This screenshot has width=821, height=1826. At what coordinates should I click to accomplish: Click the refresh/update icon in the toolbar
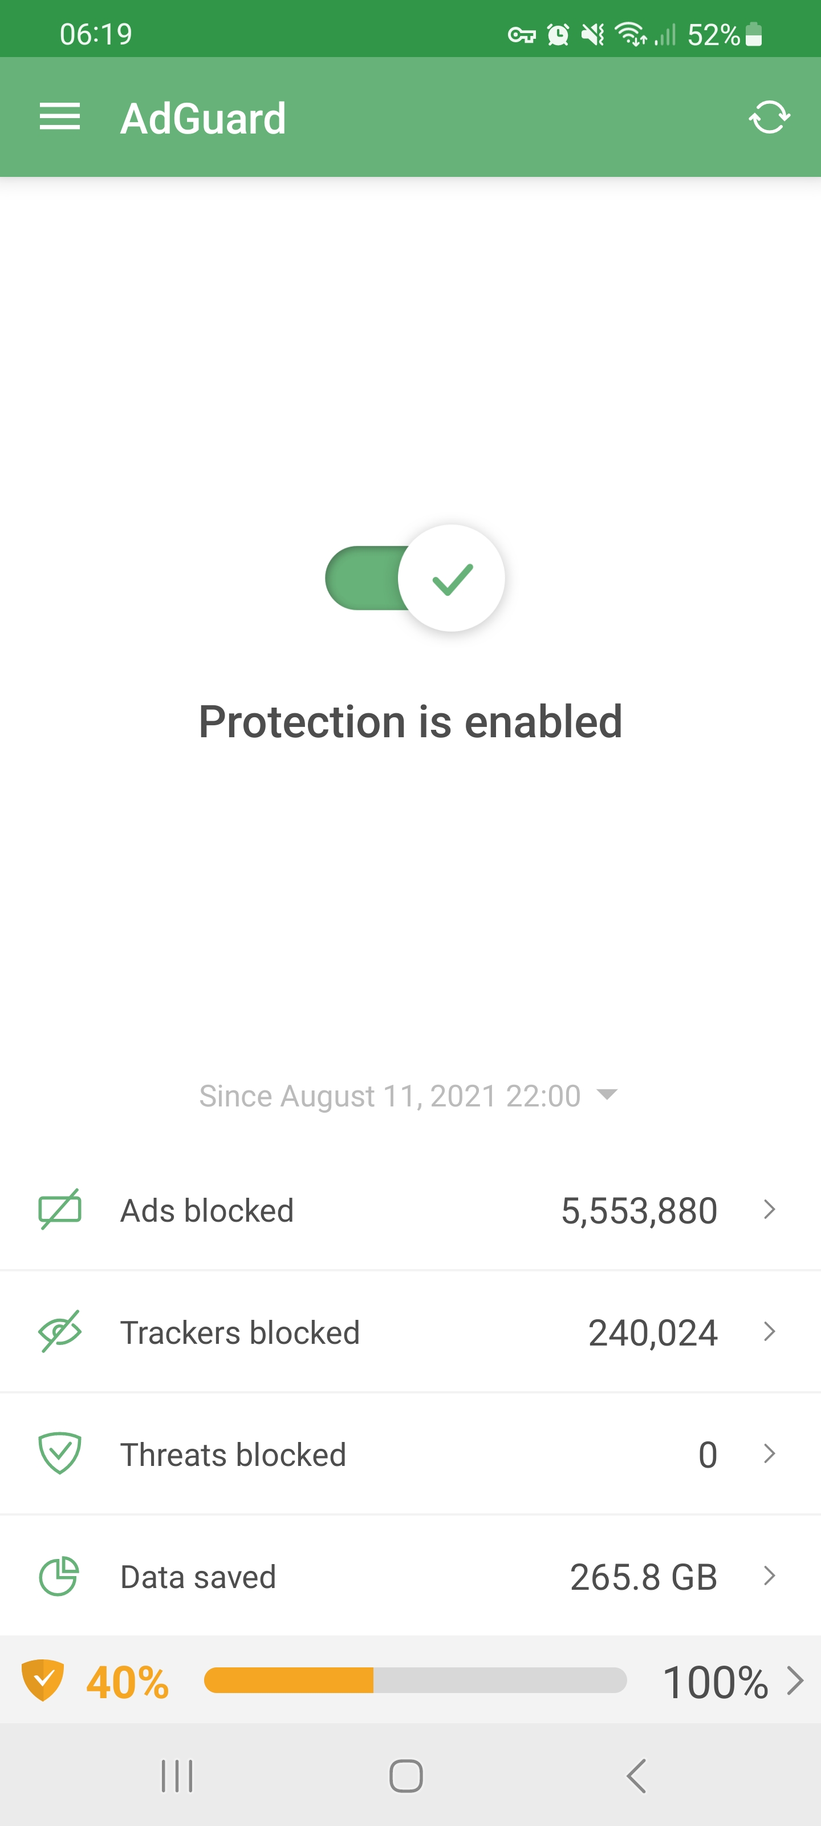coord(770,117)
